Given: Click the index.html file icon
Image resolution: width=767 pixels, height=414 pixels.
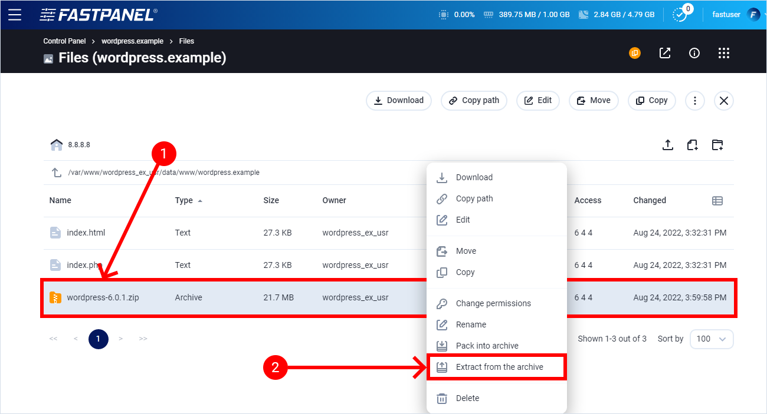Looking at the screenshot, I should tap(55, 233).
